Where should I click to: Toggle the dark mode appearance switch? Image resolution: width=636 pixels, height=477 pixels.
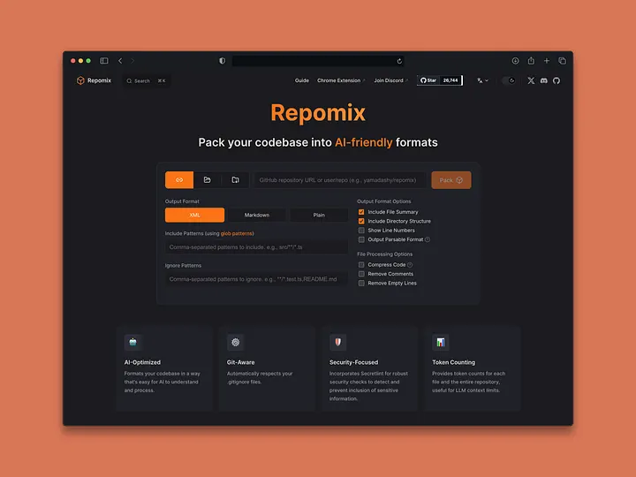coord(508,80)
